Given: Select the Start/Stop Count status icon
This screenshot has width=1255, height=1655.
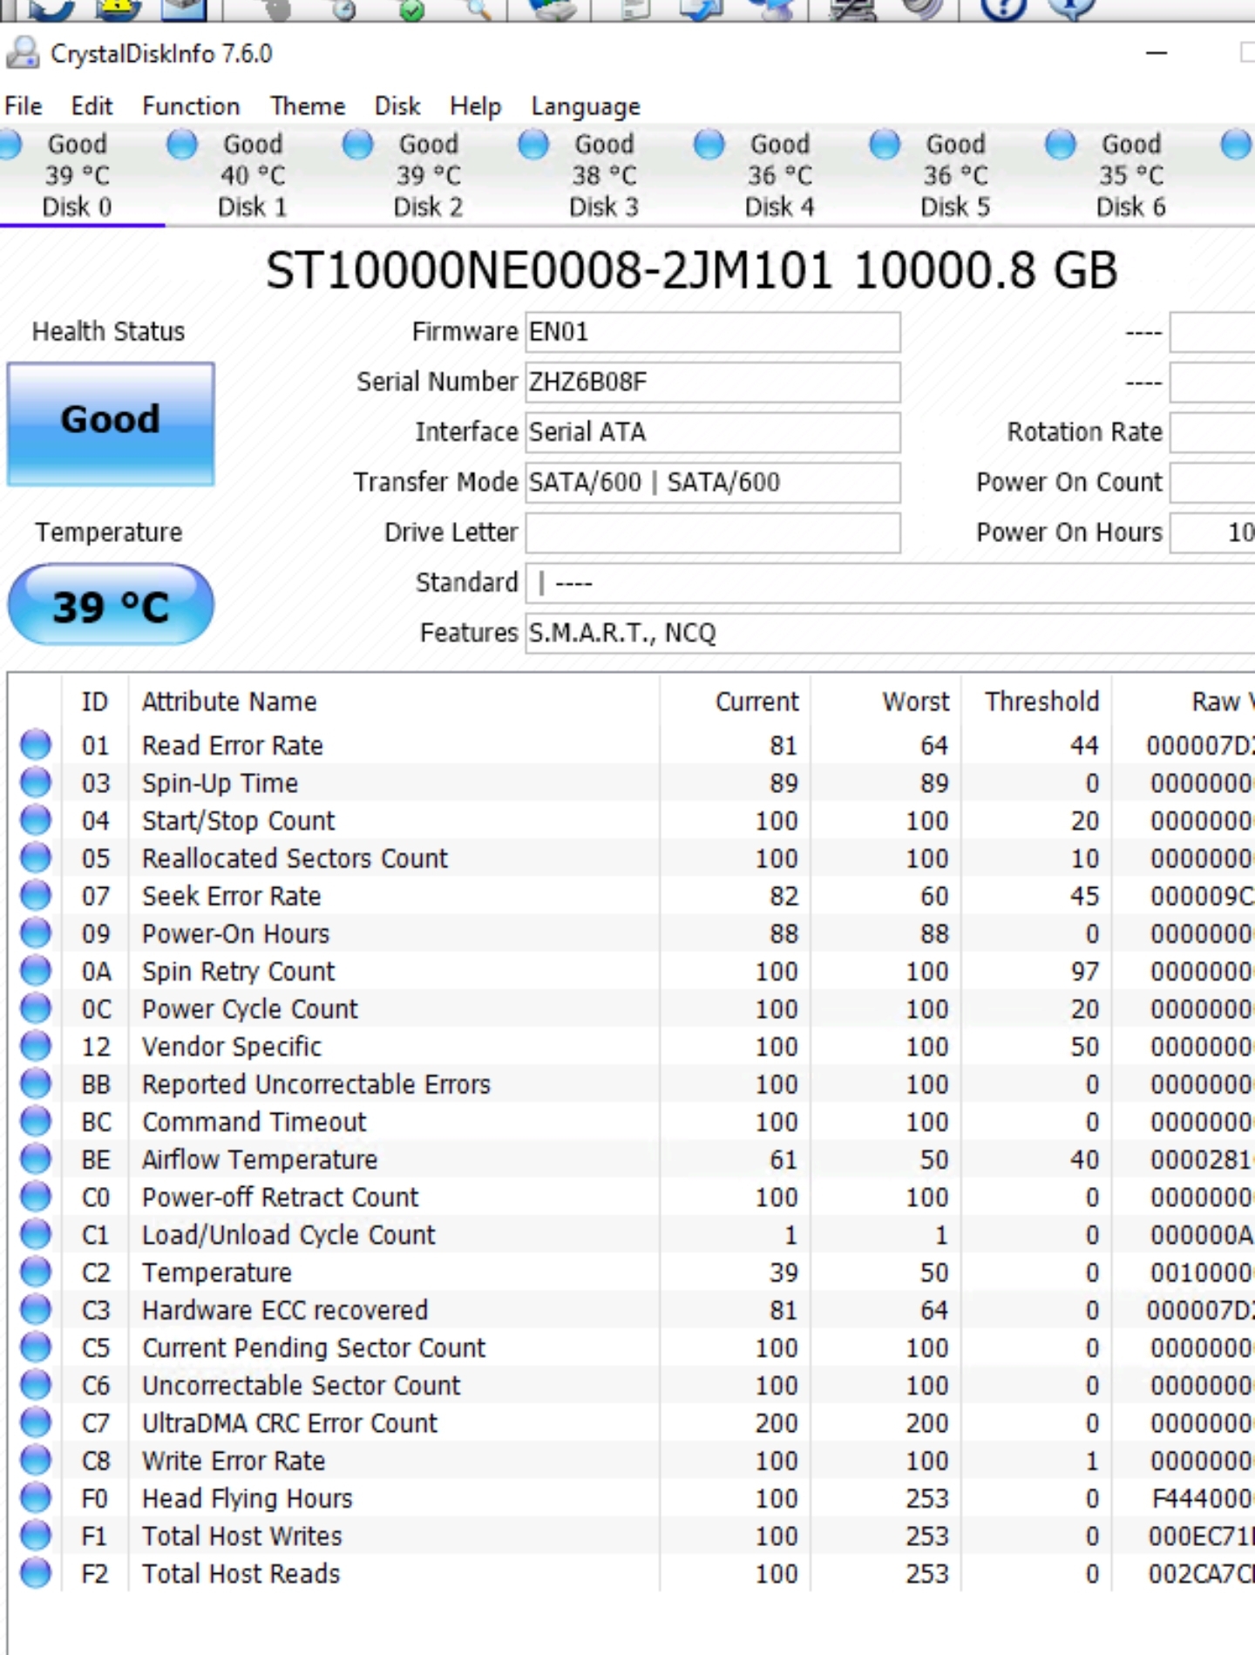Looking at the screenshot, I should [x=36, y=819].
